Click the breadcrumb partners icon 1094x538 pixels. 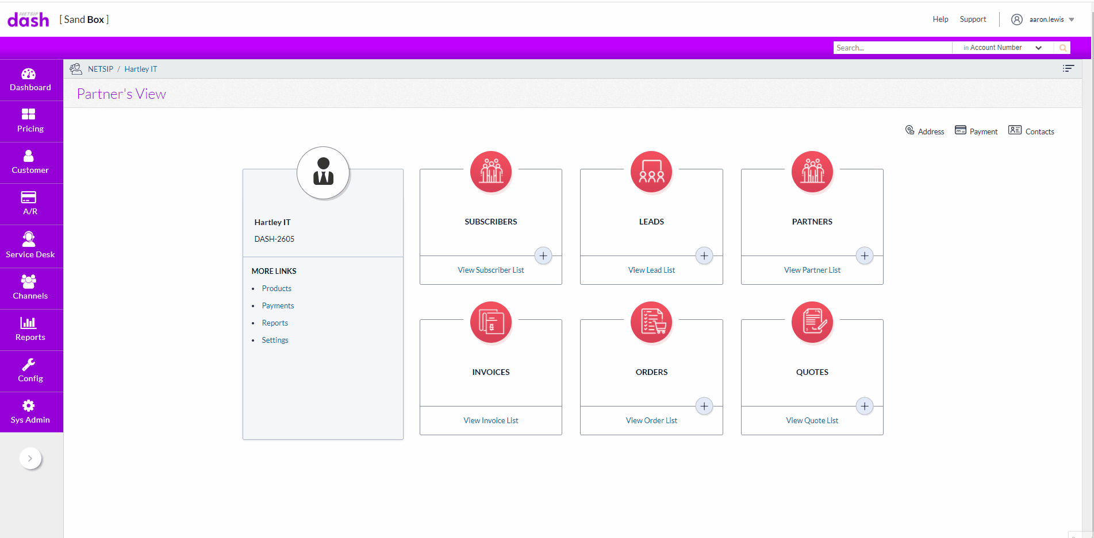click(76, 69)
